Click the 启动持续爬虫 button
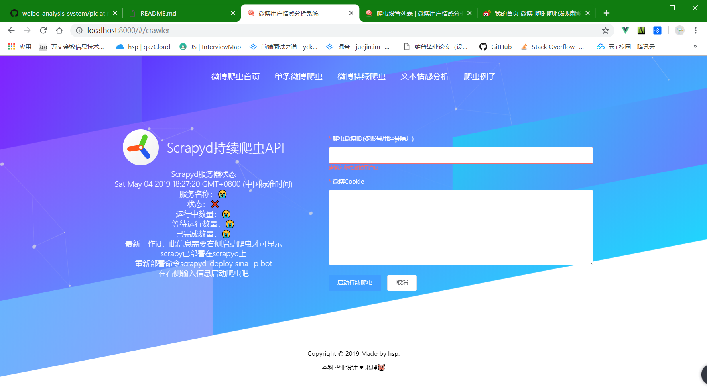Image resolution: width=707 pixels, height=390 pixels. (x=355, y=283)
